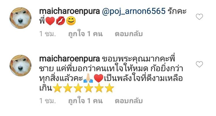View likes ถูกใจ 1 คน on second comment
Viewport: 216px width, 116px height.
(86, 101)
